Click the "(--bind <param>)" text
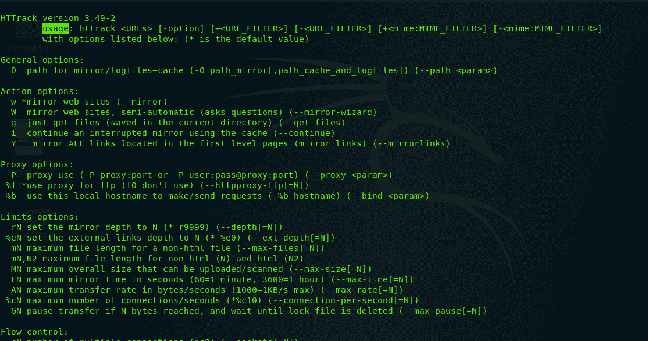 [x=387, y=196]
